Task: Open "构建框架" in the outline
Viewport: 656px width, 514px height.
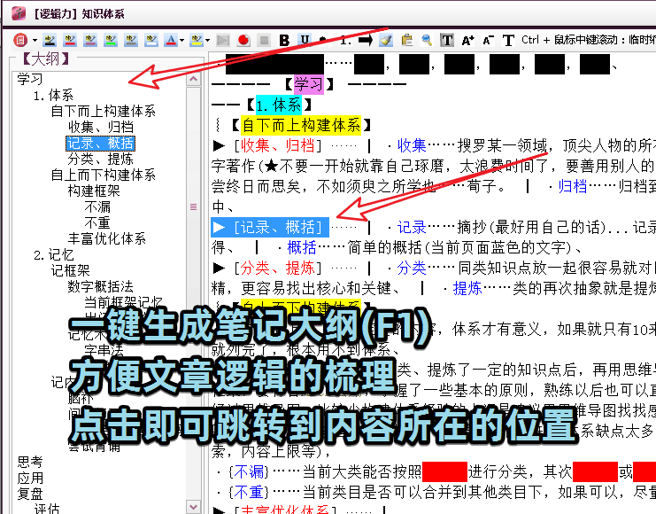Action: [x=94, y=191]
